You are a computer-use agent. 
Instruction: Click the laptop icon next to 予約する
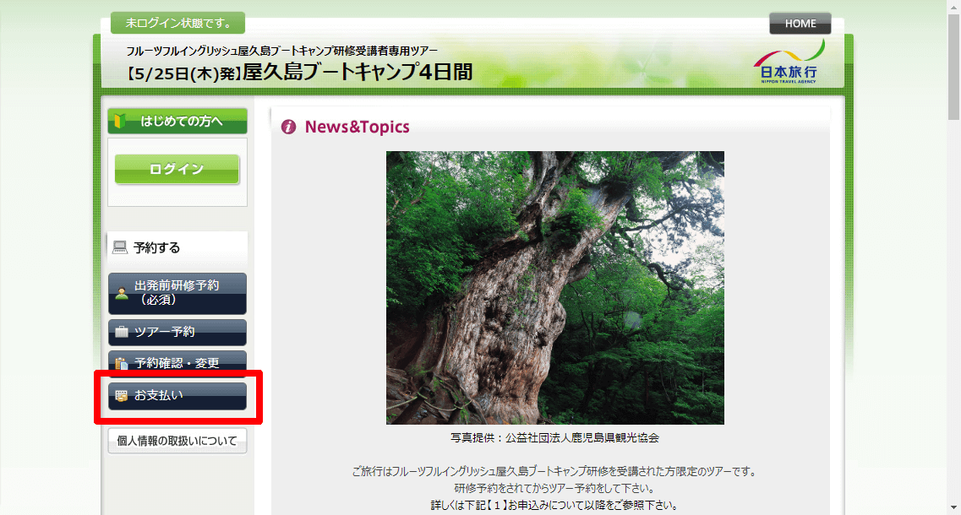[120, 247]
